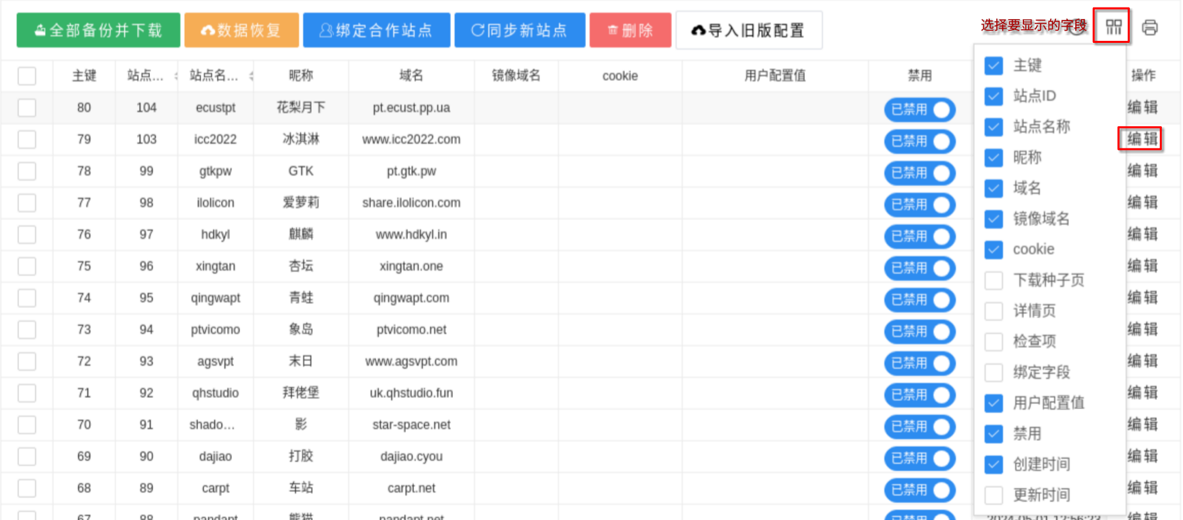The height and width of the screenshot is (520, 1183).
Task: Click the domain cell dajiao.cyou
Action: point(411,457)
